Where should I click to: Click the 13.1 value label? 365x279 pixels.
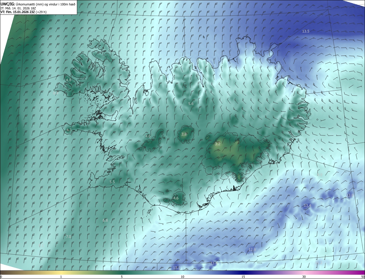(176, 268)
